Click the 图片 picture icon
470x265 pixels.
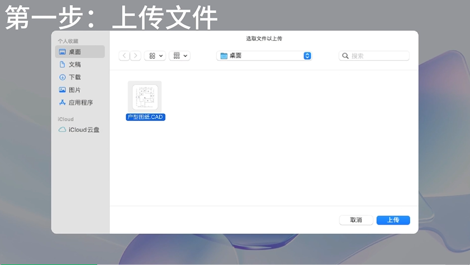63,89
